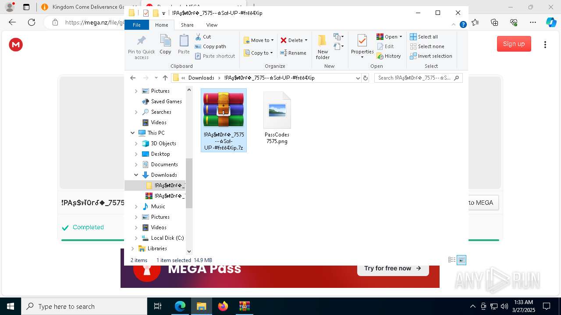Open MEGA page more options menu
The height and width of the screenshot is (315, 561).
pyautogui.click(x=545, y=44)
